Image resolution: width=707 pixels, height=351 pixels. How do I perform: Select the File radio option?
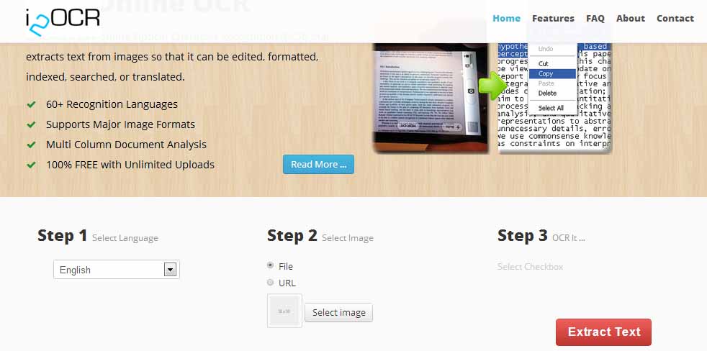pyautogui.click(x=271, y=266)
